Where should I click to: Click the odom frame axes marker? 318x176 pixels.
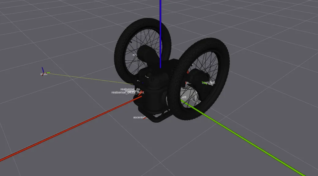click(43, 71)
